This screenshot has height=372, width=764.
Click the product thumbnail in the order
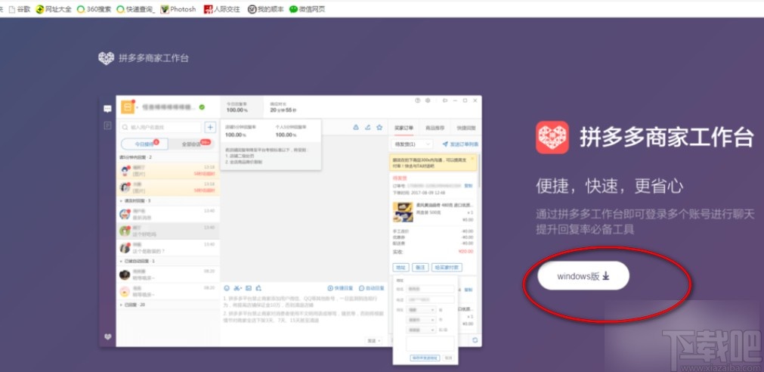[x=403, y=212]
